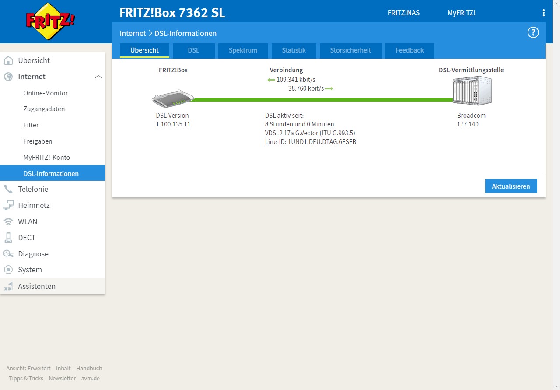Viewport: 560px width, 390px height.
Task: Click the Telefonie phone icon
Action: click(x=8, y=189)
